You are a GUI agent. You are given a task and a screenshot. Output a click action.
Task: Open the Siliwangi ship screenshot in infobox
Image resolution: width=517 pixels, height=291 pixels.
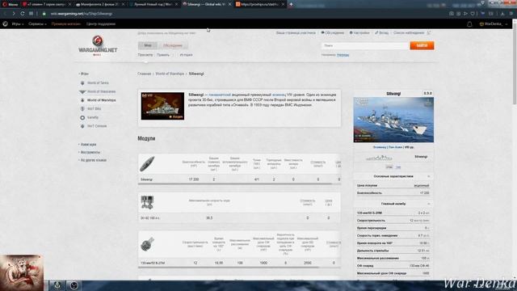[393, 120]
